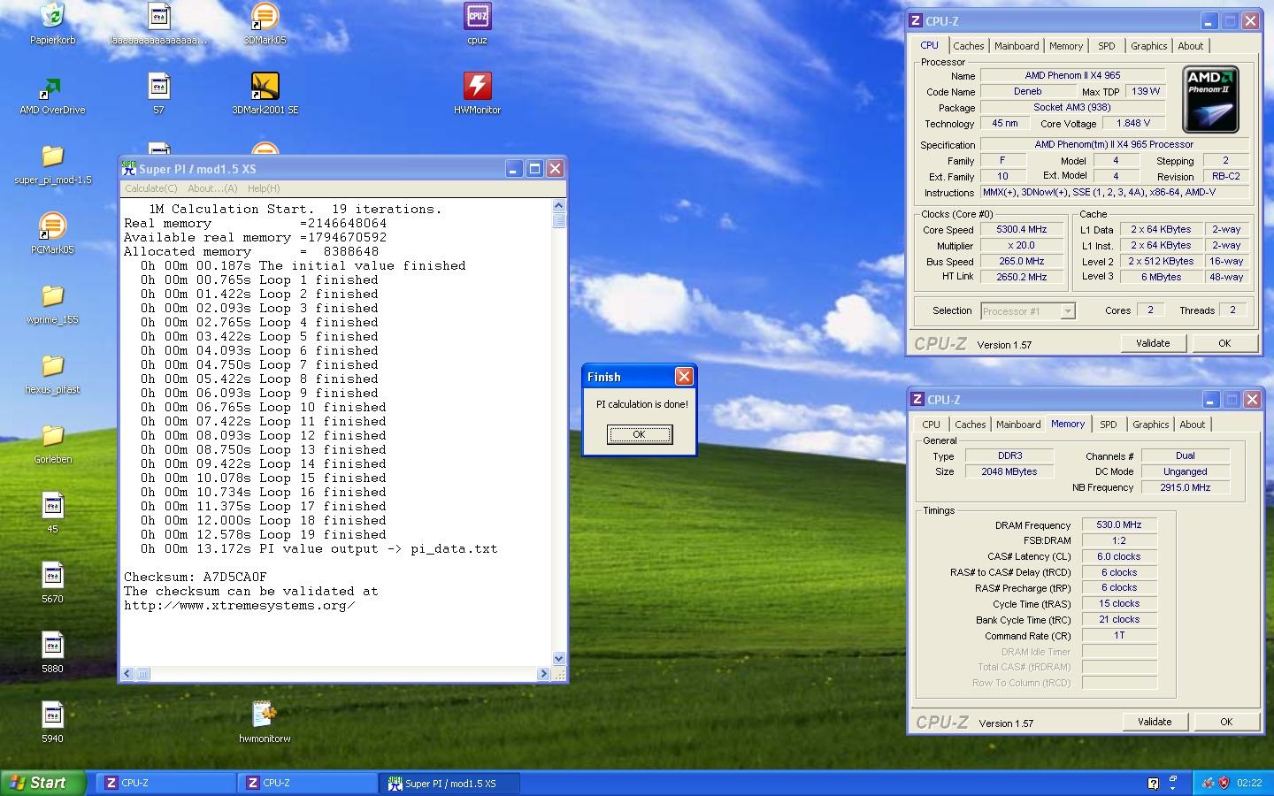Switch to Caches tab in lower CPU-Z
Image resolution: width=1274 pixels, height=796 pixels.
(x=971, y=425)
